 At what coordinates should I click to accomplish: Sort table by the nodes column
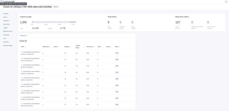(23, 47)
